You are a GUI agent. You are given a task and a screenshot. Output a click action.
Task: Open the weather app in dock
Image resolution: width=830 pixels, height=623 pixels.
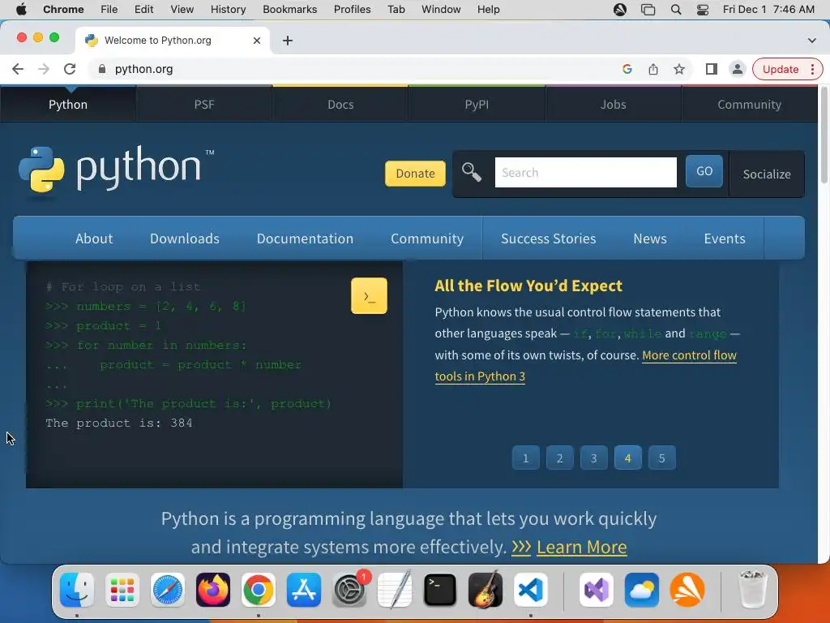(x=642, y=590)
